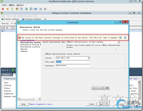Click the red error icon in the message bar
143x111 pixels.
point(19,38)
